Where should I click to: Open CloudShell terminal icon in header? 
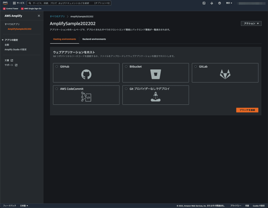click(204, 3)
